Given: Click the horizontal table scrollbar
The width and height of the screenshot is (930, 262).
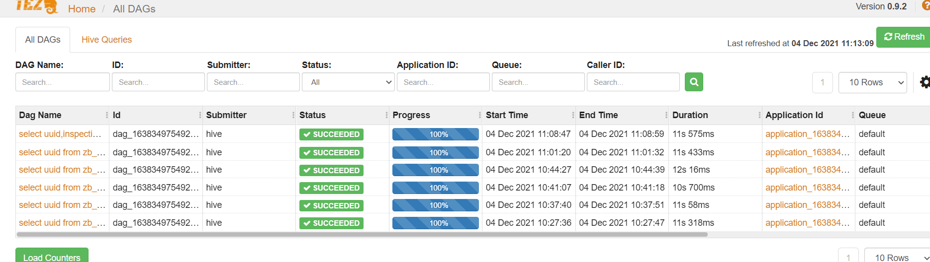Looking at the screenshot, I should 362,234.
